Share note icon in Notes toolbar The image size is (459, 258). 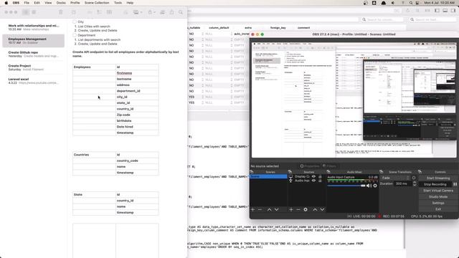pyautogui.click(x=171, y=12)
